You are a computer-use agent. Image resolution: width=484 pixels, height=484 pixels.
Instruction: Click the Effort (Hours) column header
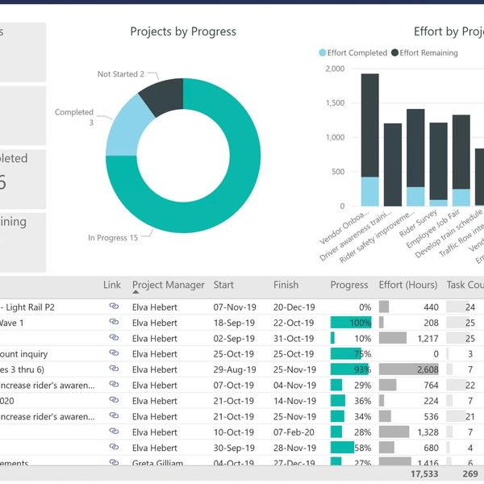point(408,285)
